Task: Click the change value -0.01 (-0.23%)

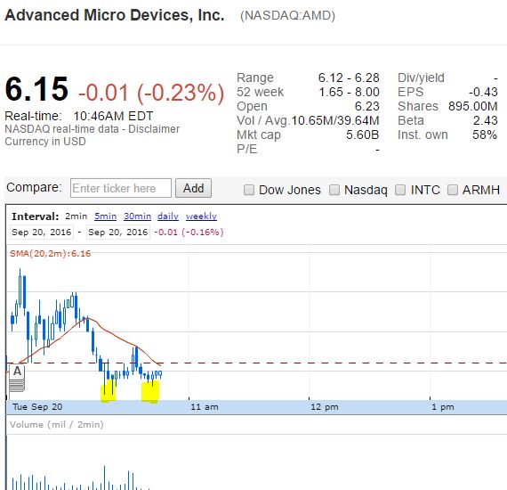Action: tap(151, 93)
